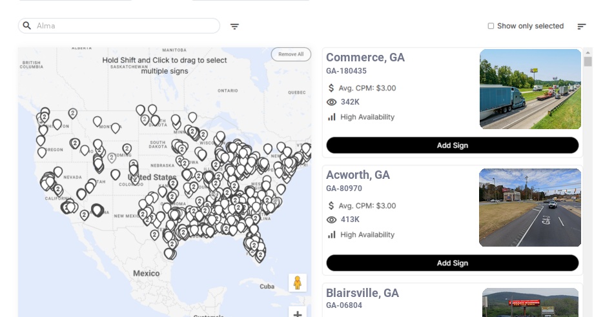Select the Street View pegman icon
The height and width of the screenshot is (317, 594).
(297, 283)
